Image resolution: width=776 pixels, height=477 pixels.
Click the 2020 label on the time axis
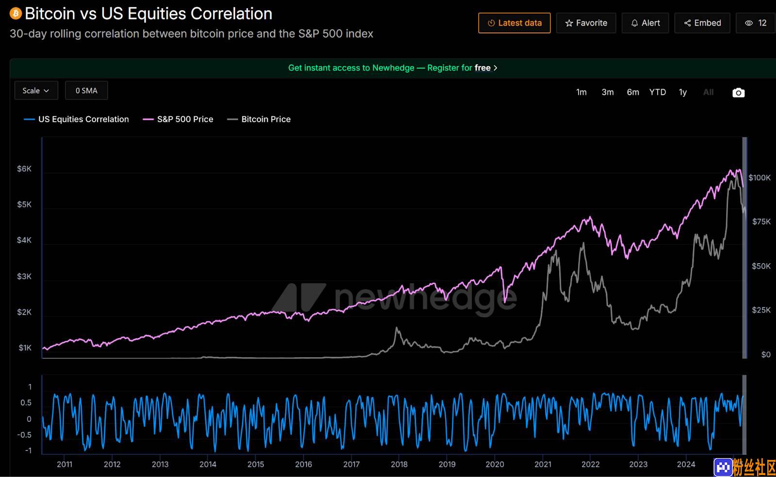(x=495, y=464)
